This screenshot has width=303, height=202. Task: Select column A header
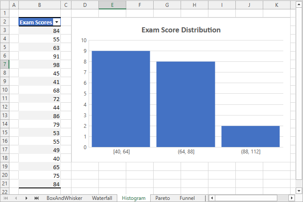[14, 5]
